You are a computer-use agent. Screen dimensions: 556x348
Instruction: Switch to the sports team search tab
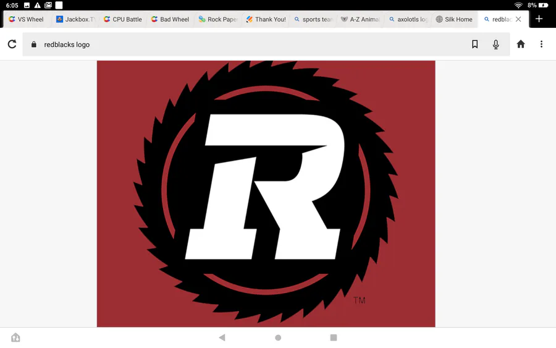click(313, 19)
